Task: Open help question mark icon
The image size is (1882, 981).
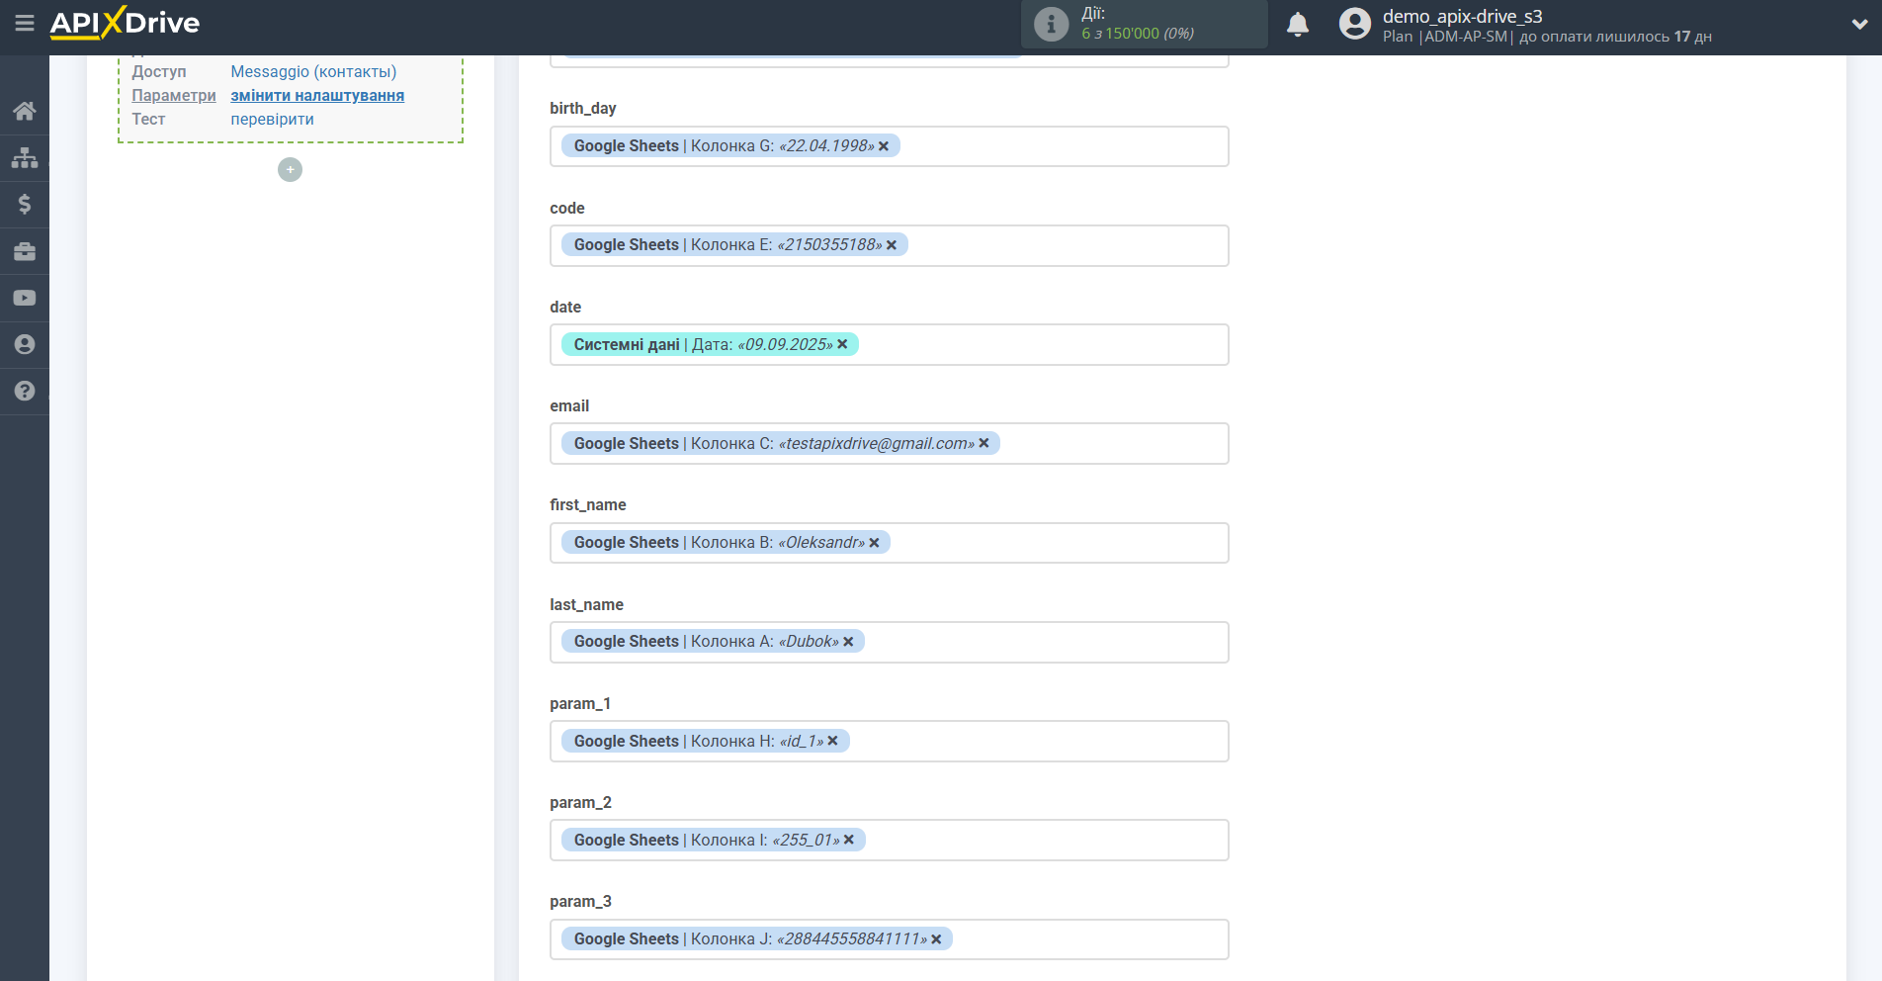Action: click(25, 392)
